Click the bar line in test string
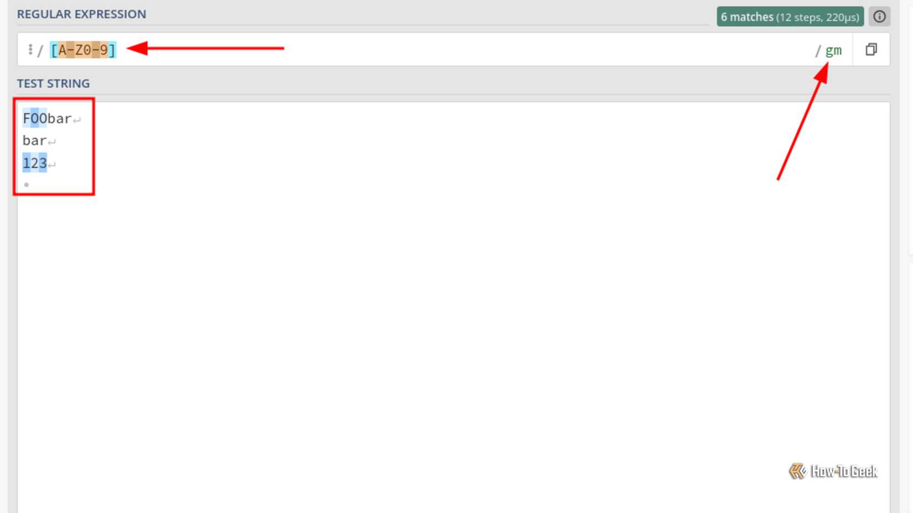The image size is (913, 513). pos(34,140)
